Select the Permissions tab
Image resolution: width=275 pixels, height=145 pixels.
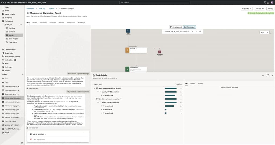click(71, 23)
